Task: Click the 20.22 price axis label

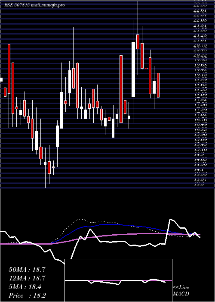Action: pyautogui.click(x=200, y=55)
